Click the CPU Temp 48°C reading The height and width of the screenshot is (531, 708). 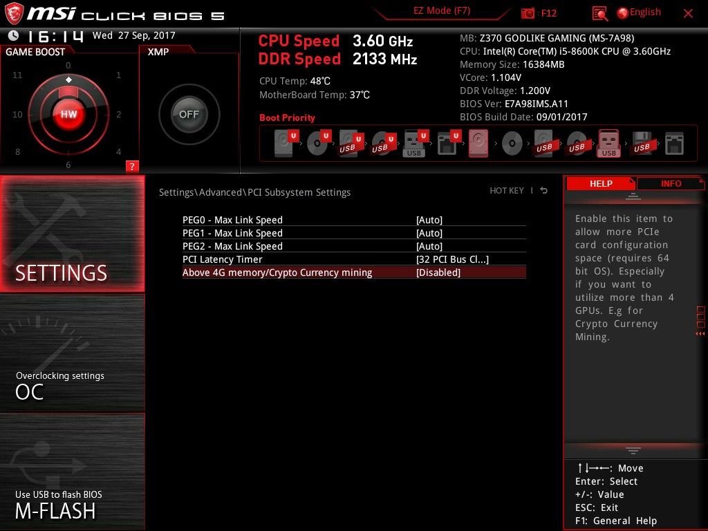[x=295, y=82]
